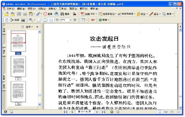Screen dimensions: 185x117
Task: Click the zoom percentage field showing 87%
Action: pyautogui.click(x=65, y=20)
